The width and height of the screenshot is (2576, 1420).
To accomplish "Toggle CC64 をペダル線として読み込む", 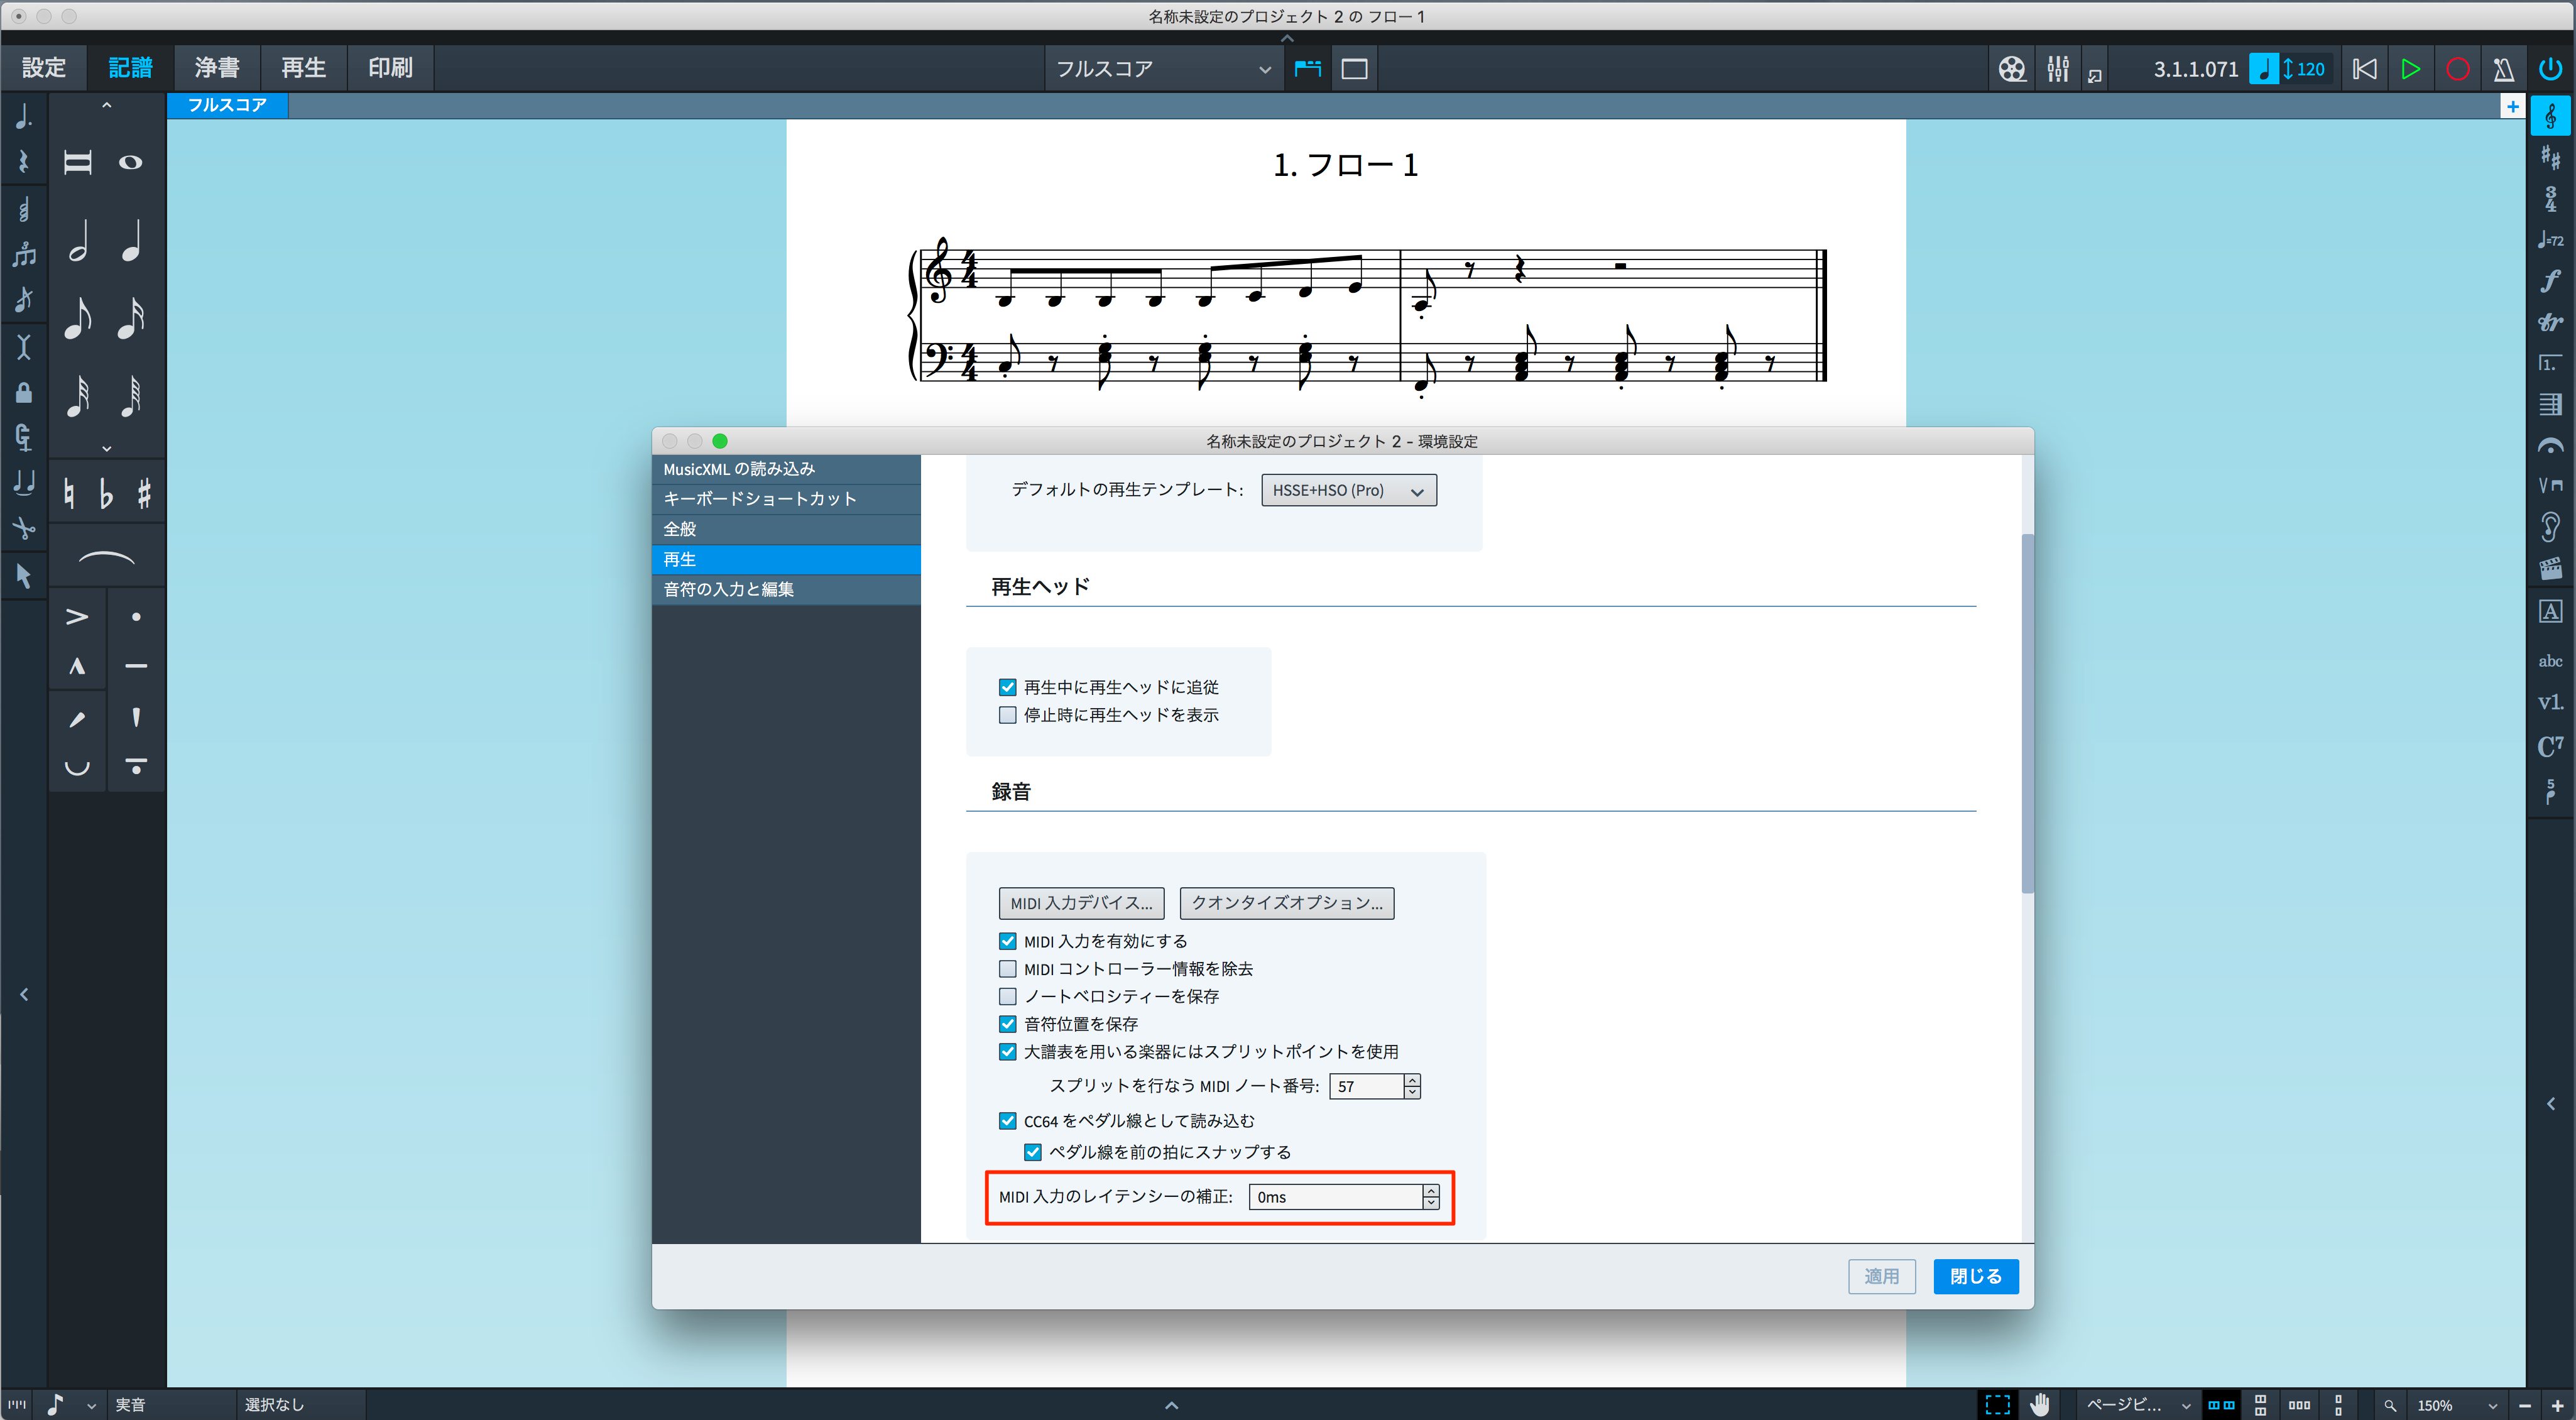I will tap(1008, 1121).
